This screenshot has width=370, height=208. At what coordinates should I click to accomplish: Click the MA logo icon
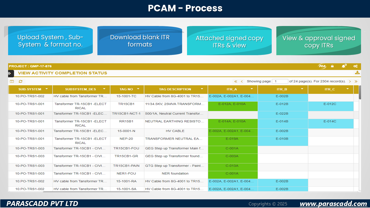pyautogui.click(x=322, y=66)
